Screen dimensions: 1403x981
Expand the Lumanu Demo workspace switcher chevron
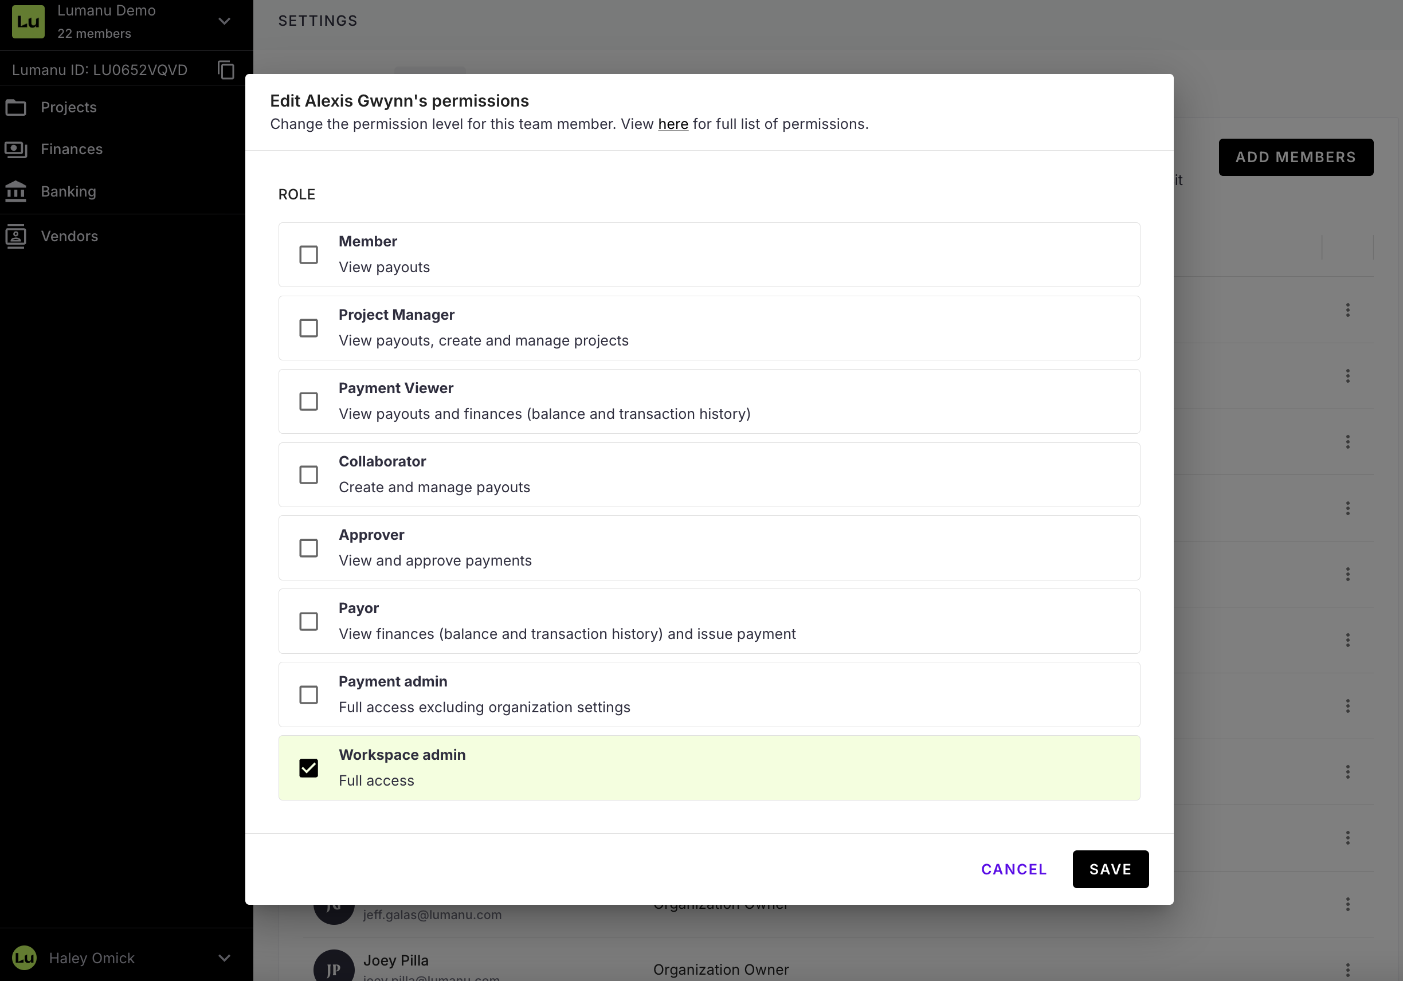click(x=224, y=21)
